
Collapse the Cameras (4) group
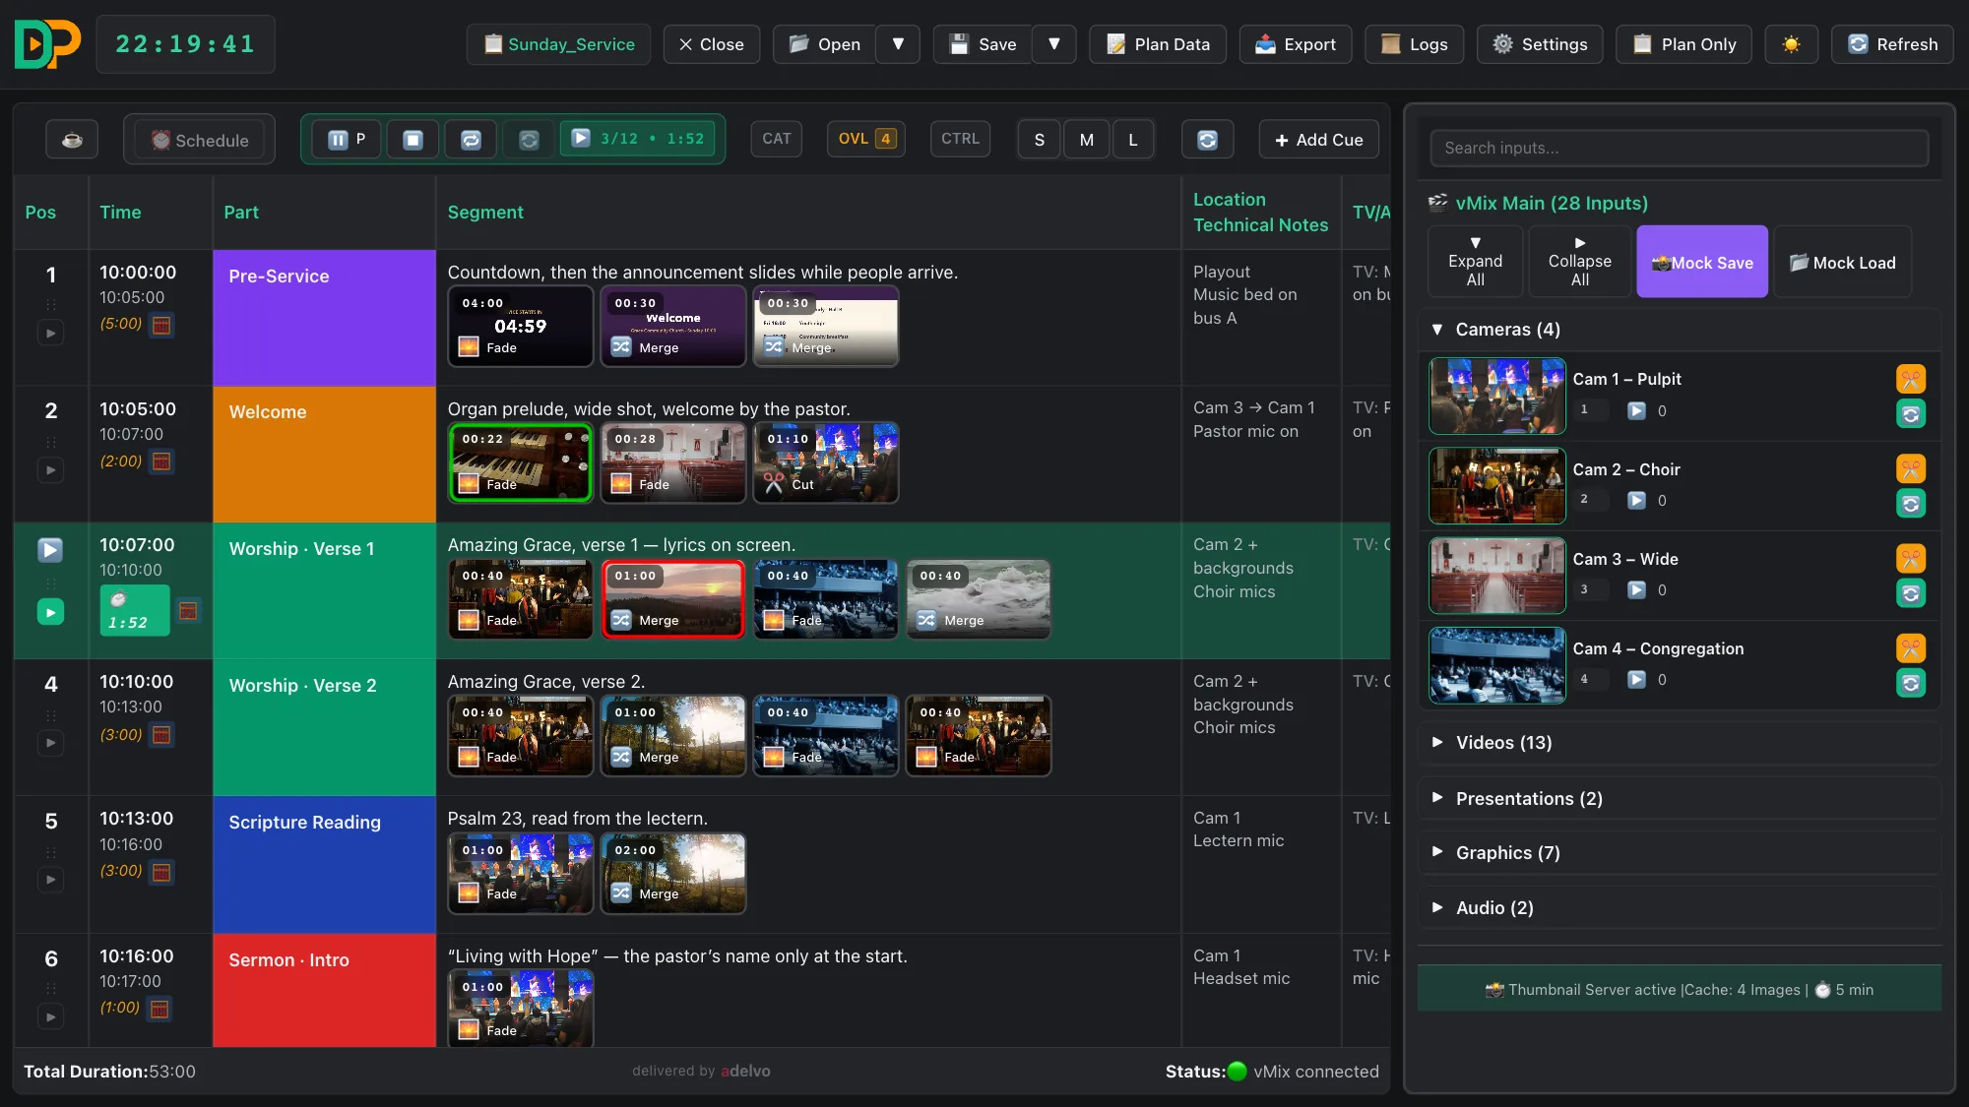pyautogui.click(x=1680, y=330)
